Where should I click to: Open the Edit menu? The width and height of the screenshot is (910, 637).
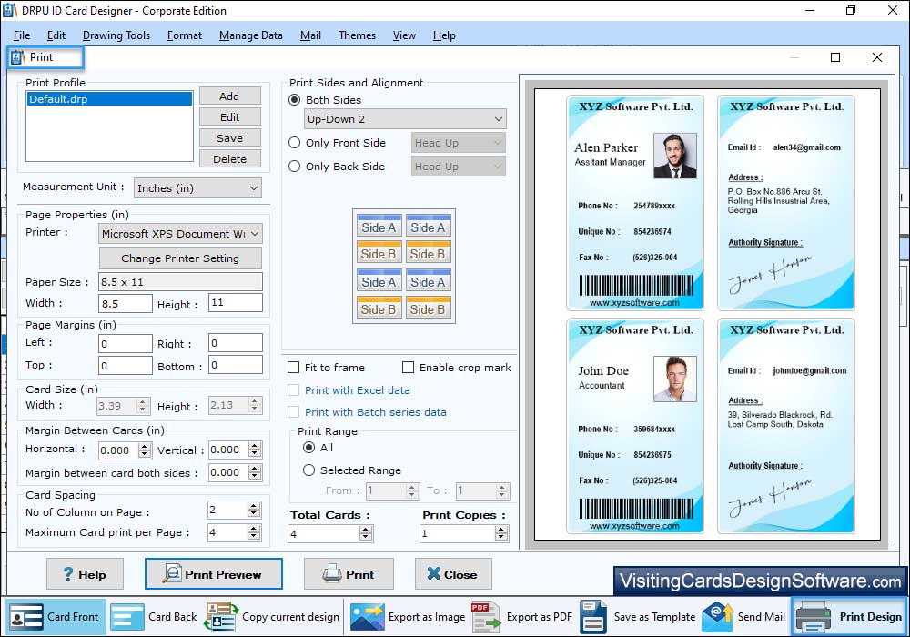pyautogui.click(x=56, y=35)
